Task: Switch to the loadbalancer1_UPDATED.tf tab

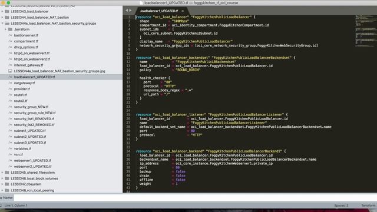Action: 159,11
